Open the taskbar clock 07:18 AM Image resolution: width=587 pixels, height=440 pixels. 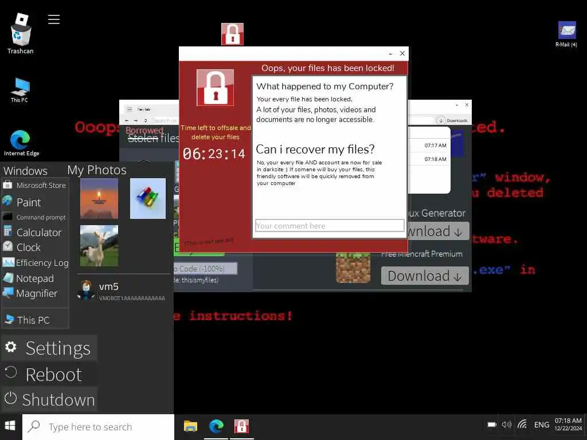pyautogui.click(x=568, y=425)
